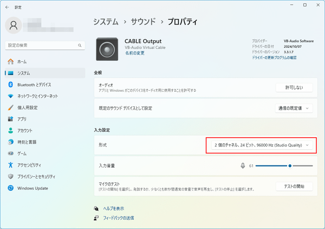
Task: Maximize the Settings window
Action: click(305, 5)
